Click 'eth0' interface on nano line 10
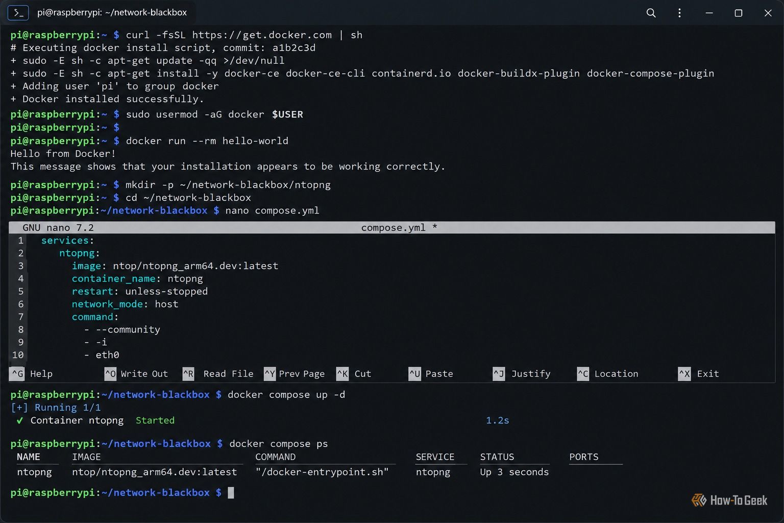The image size is (784, 523). [108, 355]
